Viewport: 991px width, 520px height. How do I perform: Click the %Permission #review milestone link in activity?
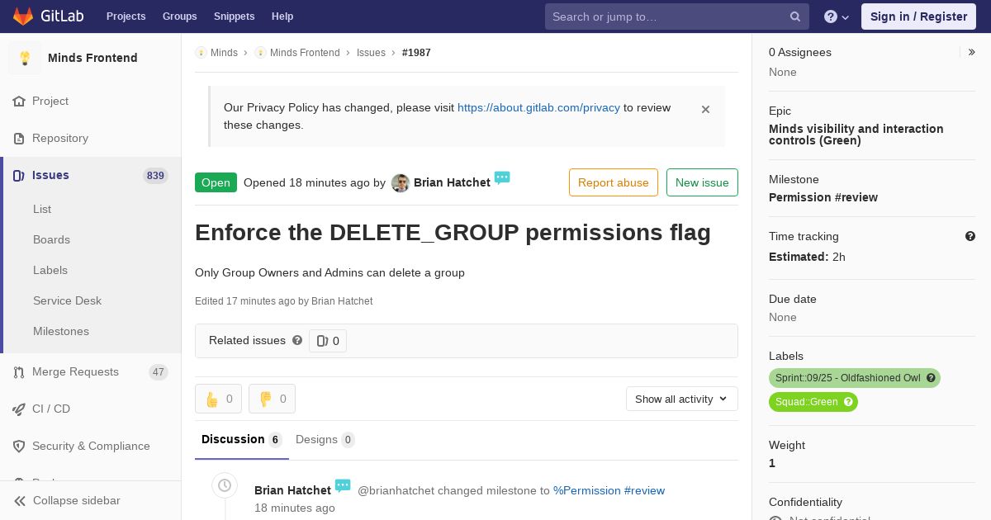click(609, 490)
